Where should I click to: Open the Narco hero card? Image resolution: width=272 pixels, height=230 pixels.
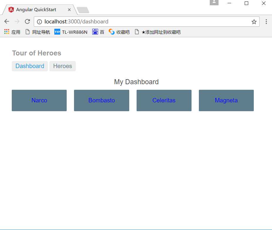tap(39, 100)
